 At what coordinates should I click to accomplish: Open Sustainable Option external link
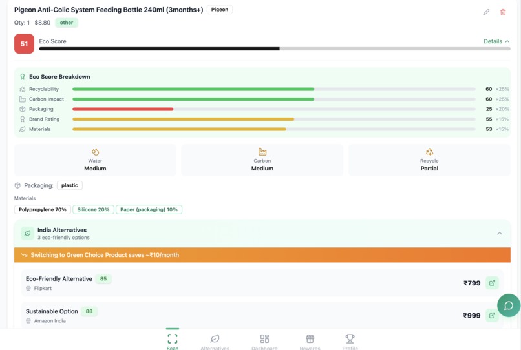pyautogui.click(x=492, y=316)
